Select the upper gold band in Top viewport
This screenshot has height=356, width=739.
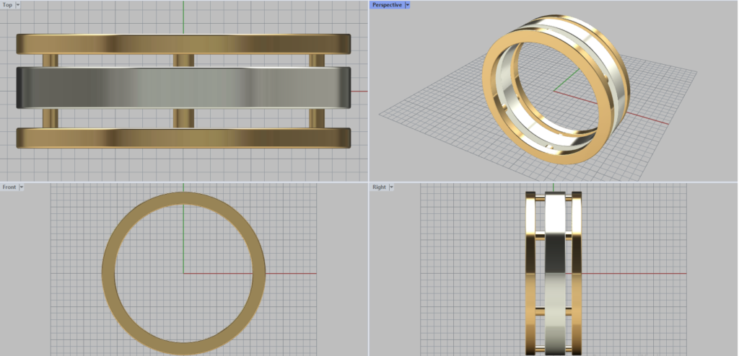183,43
